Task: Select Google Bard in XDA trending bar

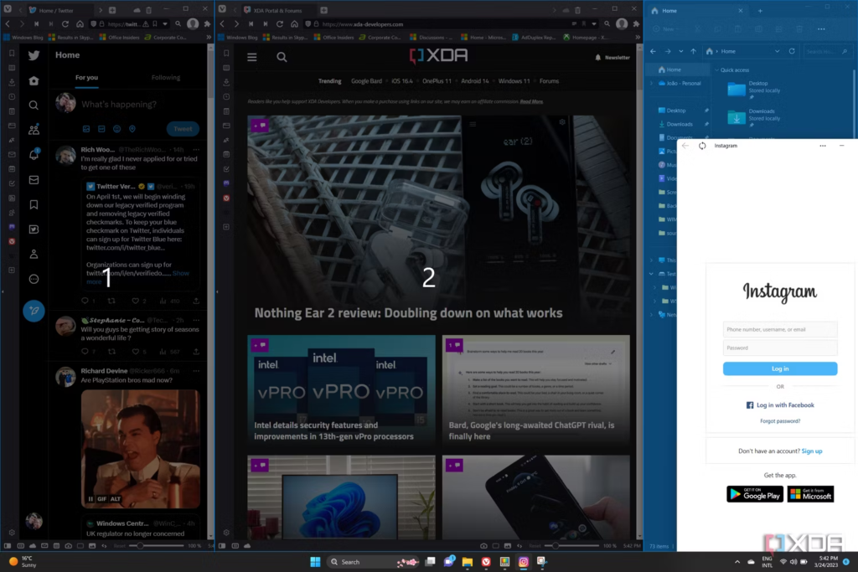Action: point(366,81)
